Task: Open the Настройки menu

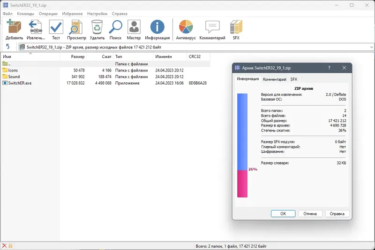Action: [x=97, y=14]
